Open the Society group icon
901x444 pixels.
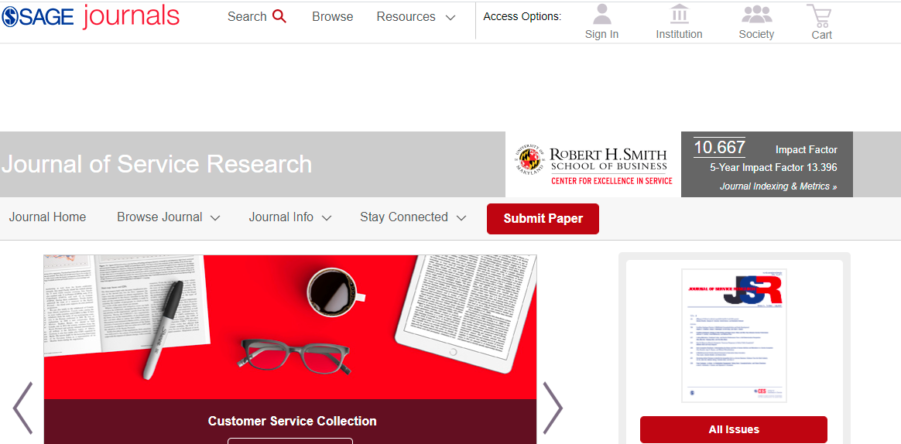(756, 14)
